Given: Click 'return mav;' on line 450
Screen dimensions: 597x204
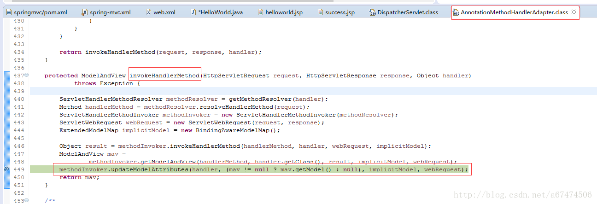Looking at the screenshot, I should (79, 177).
